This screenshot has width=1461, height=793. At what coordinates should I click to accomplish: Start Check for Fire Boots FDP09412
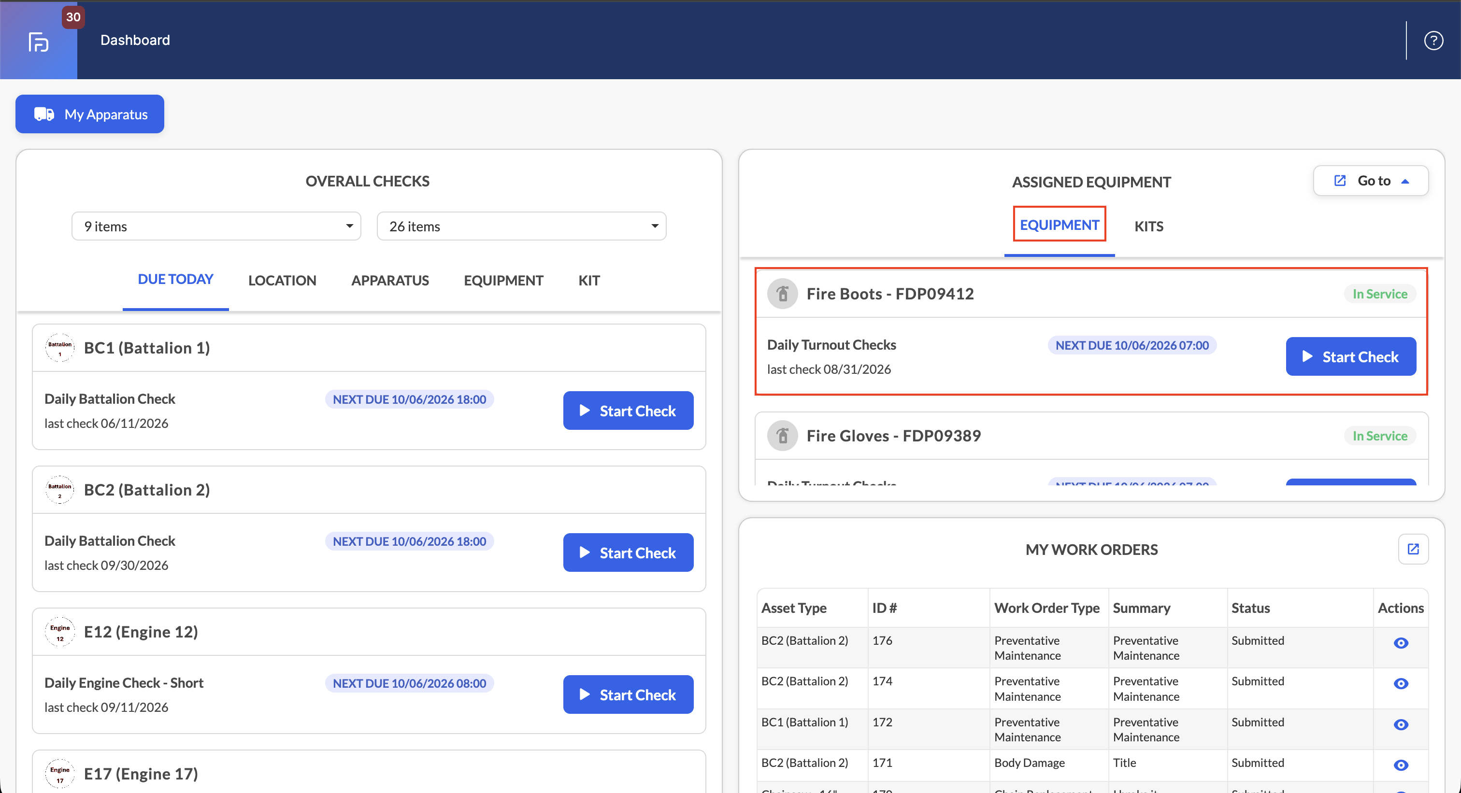point(1350,356)
